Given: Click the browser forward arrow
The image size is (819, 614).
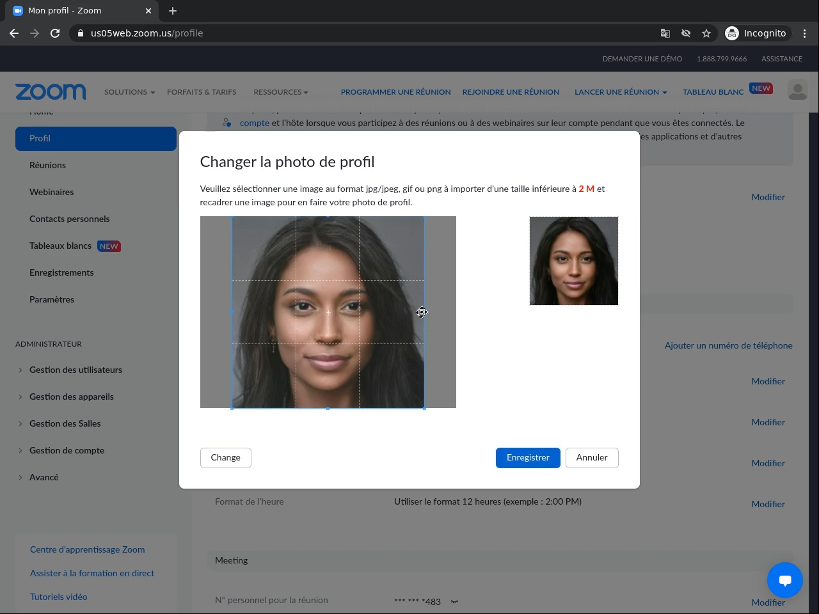Looking at the screenshot, I should [35, 33].
